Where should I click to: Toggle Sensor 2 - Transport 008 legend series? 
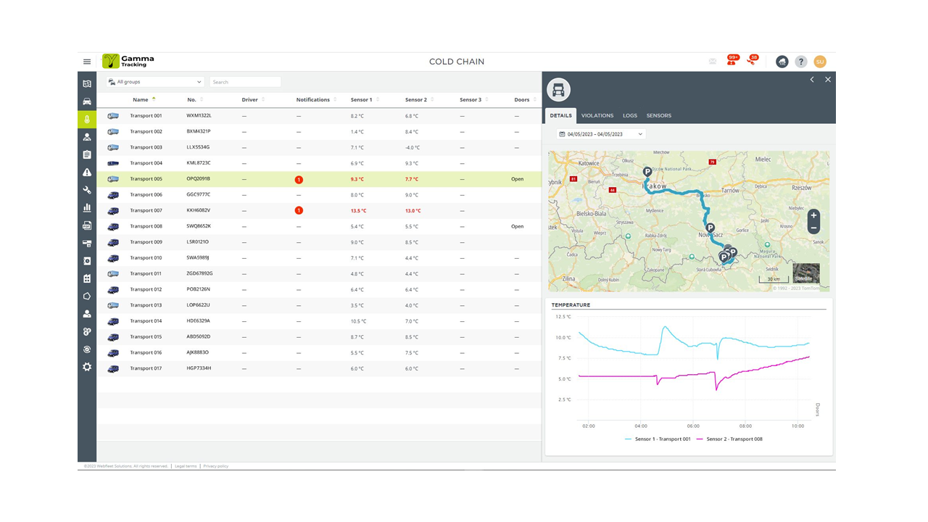point(729,439)
